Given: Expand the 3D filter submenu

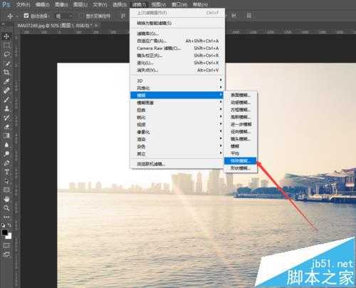Looking at the screenshot, I should coord(177,81).
